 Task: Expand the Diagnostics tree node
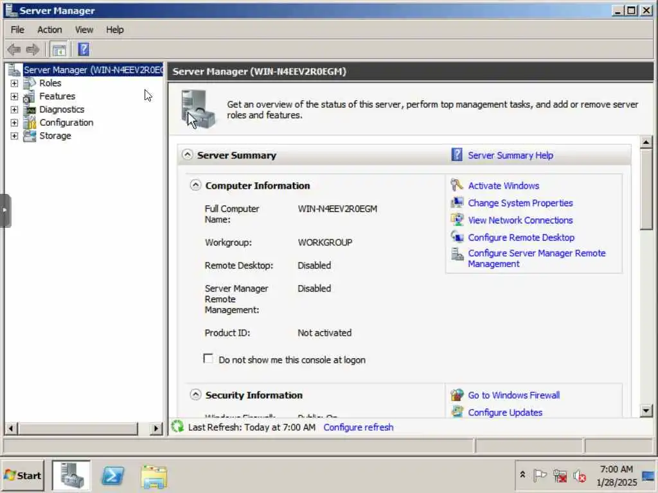point(14,110)
